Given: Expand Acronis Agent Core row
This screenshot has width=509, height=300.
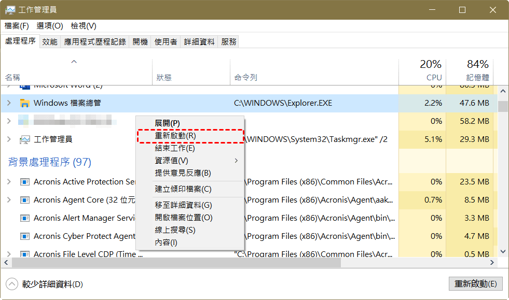Looking at the screenshot, I should (9, 200).
